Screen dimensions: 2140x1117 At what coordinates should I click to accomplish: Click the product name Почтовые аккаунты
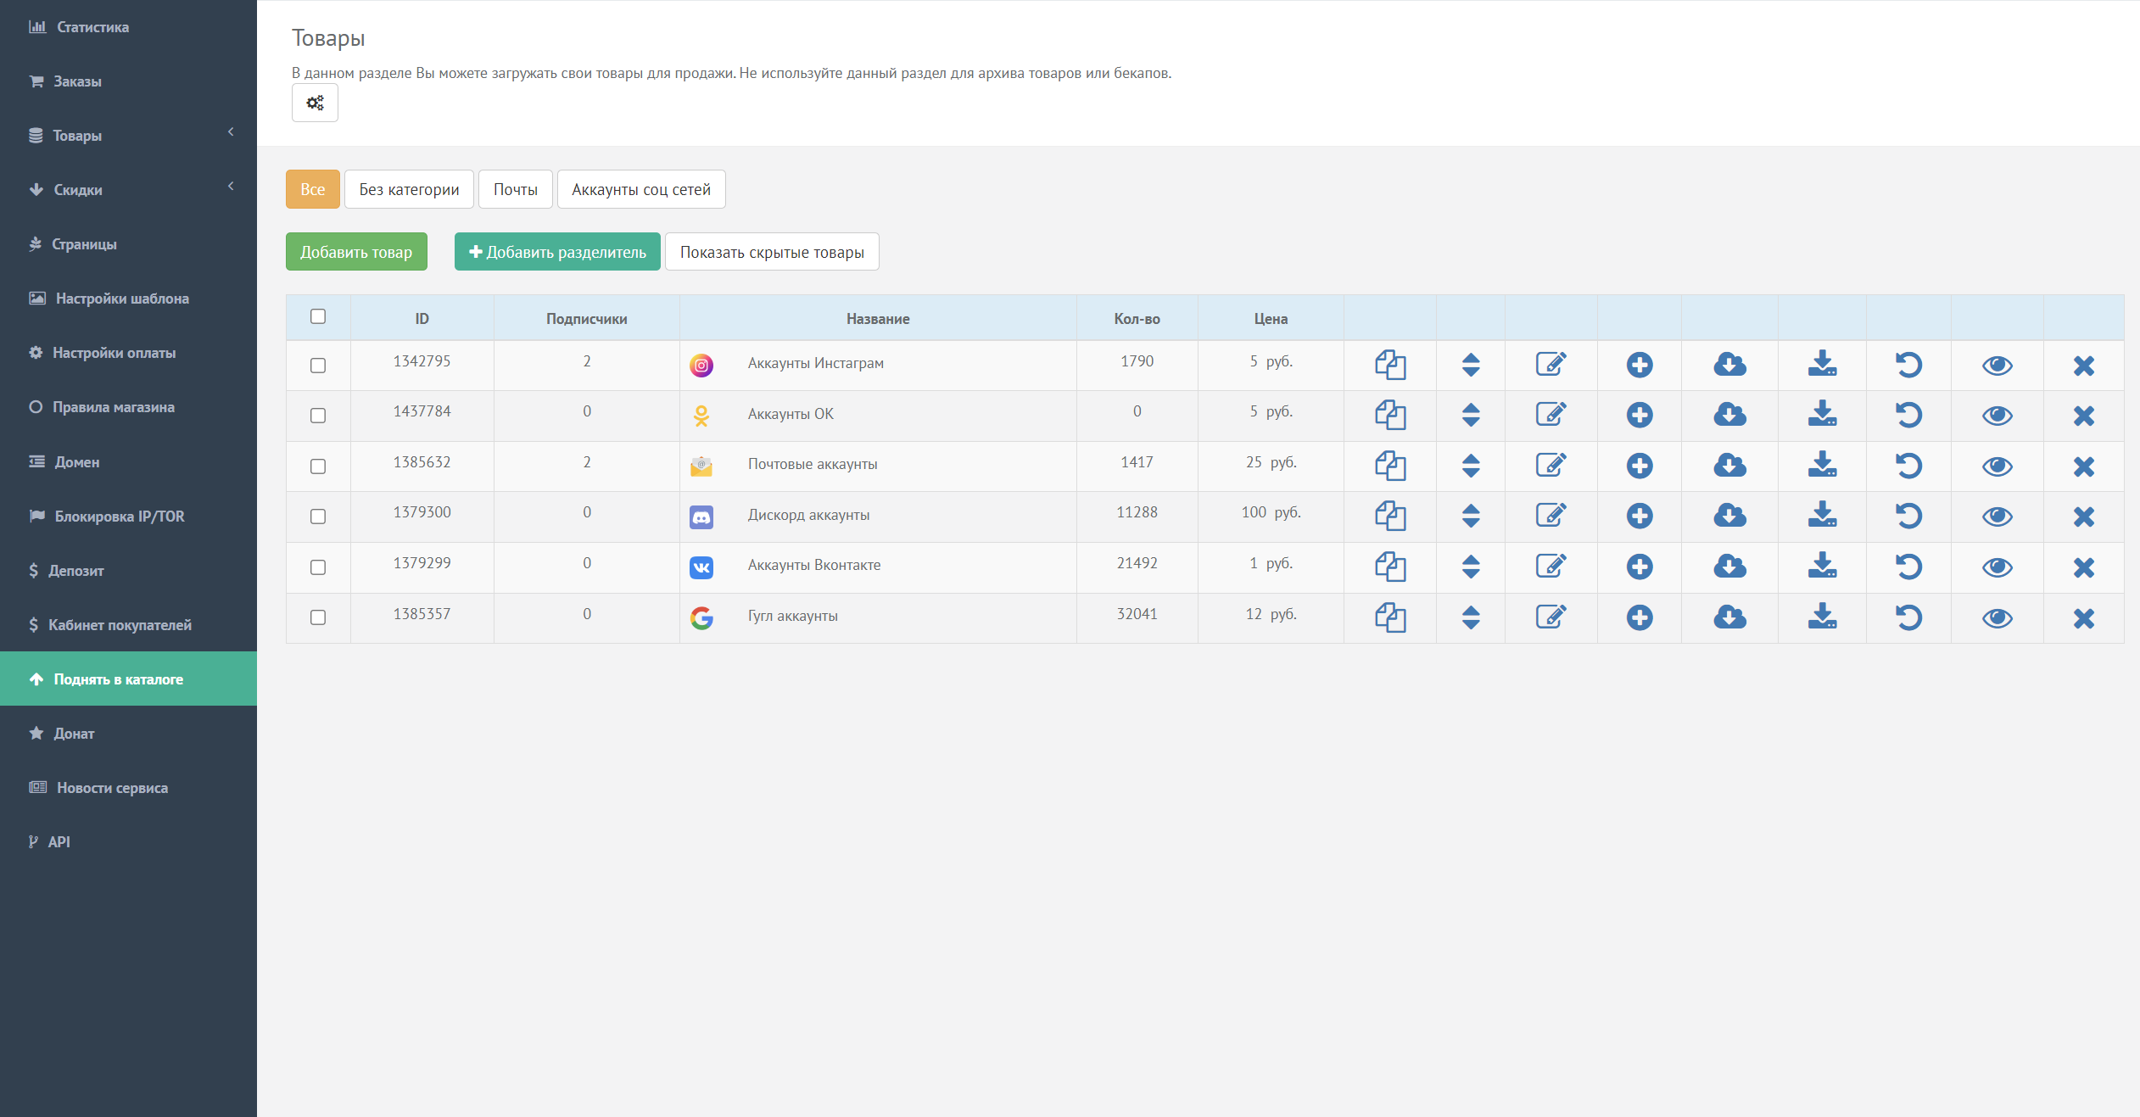[813, 464]
